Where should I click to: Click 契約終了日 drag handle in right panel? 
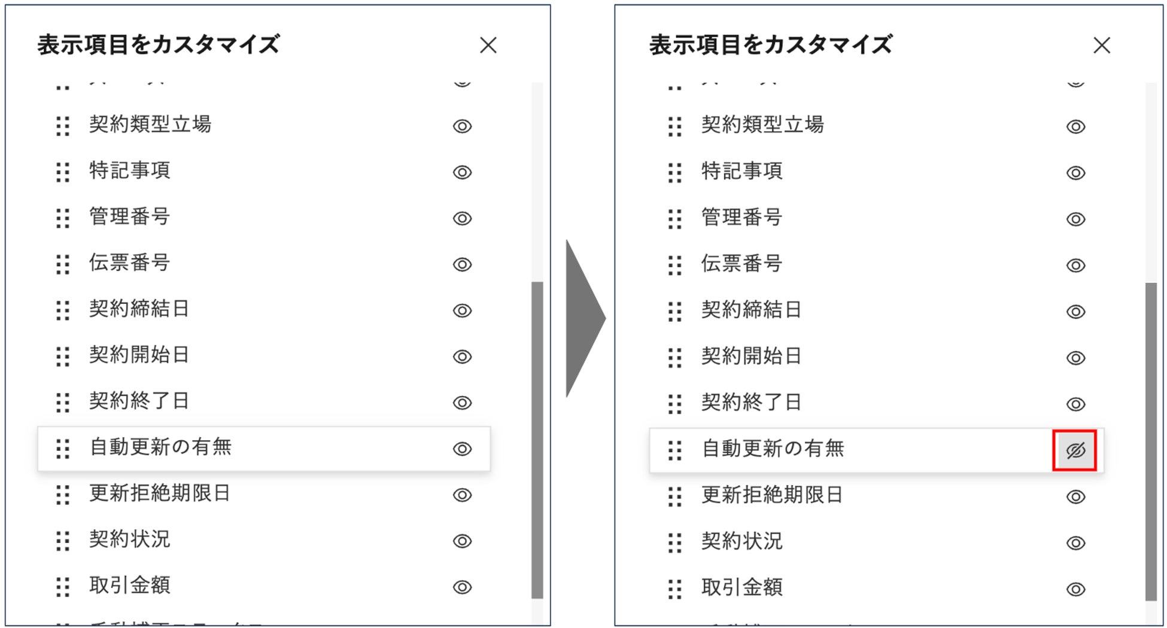tap(674, 404)
